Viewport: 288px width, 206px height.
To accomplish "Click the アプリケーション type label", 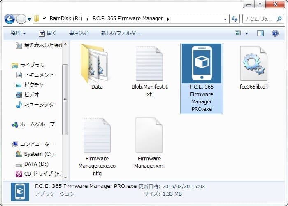I will (55, 194).
